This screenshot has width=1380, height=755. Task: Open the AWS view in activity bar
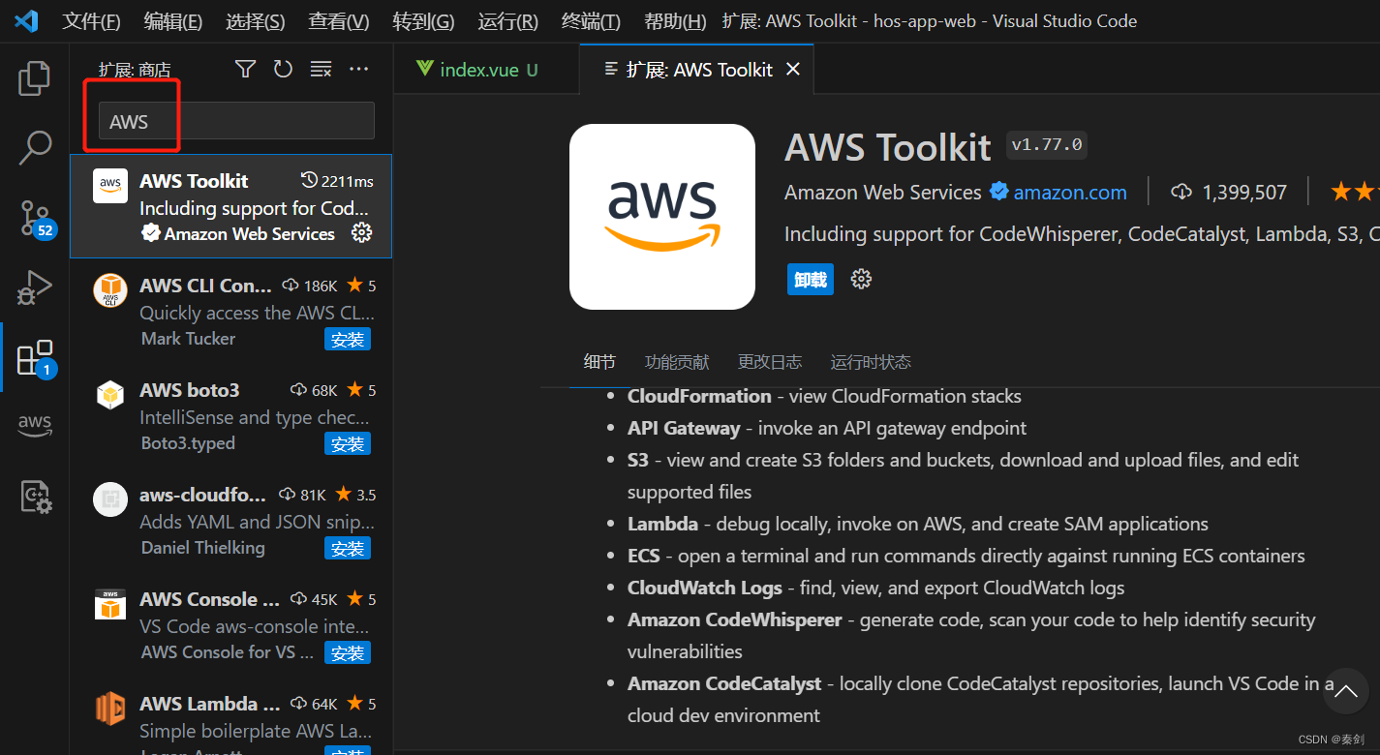coord(35,425)
